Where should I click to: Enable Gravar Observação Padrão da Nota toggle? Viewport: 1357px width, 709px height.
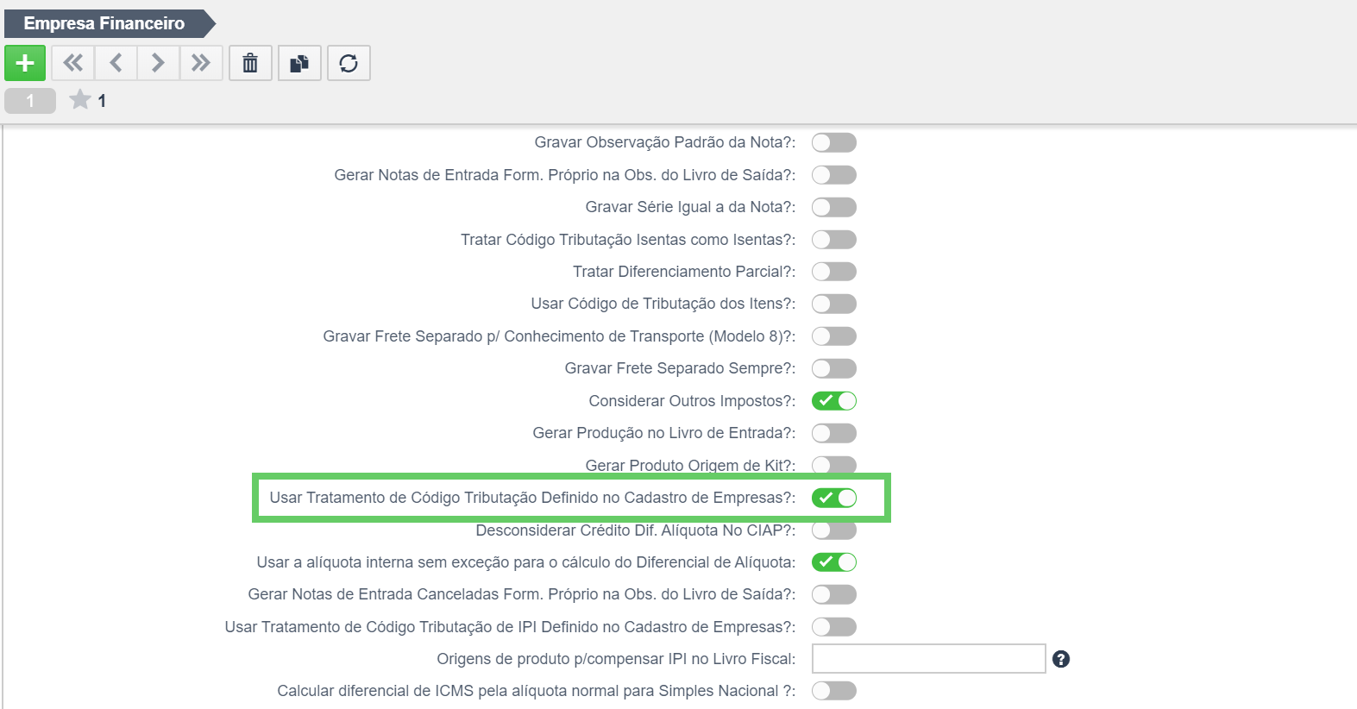(834, 142)
